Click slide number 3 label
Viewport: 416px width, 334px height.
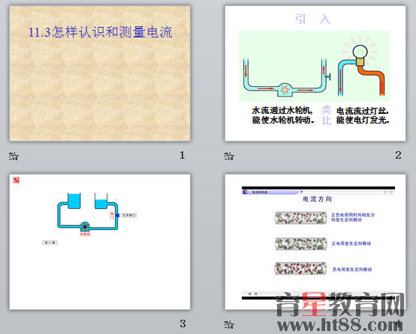182,324
